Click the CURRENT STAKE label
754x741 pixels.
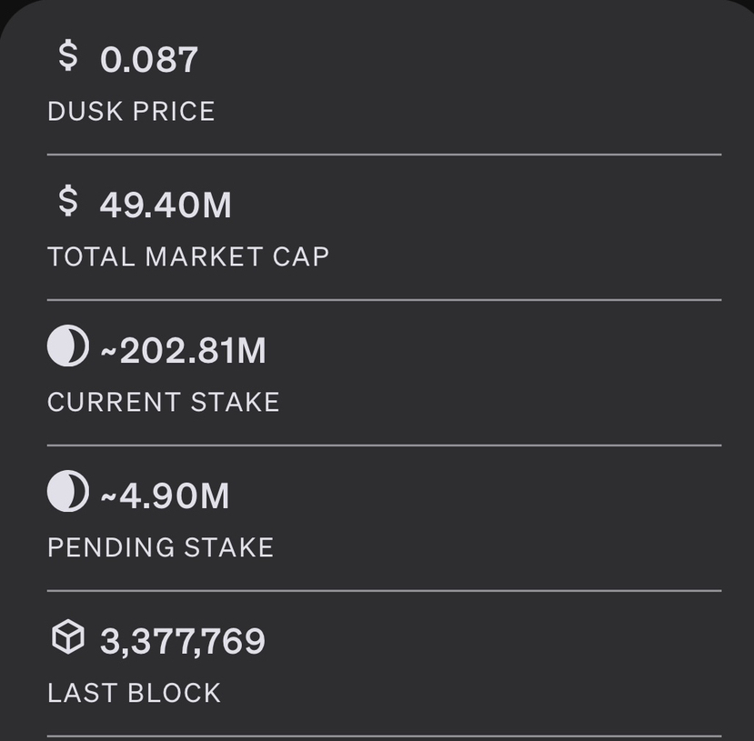click(164, 403)
